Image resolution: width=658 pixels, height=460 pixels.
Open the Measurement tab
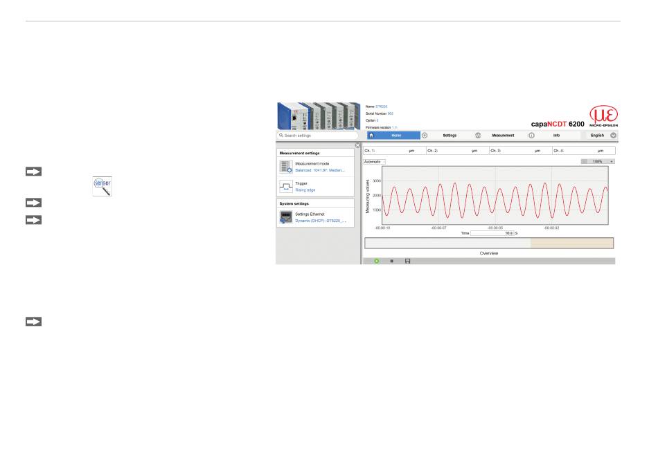click(504, 136)
